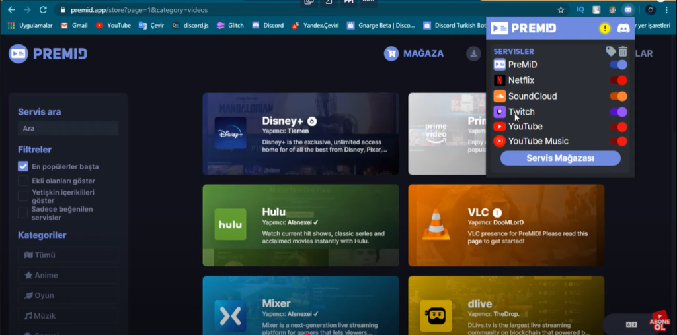Image resolution: width=677 pixels, height=335 pixels.
Task: Open the YouTube bookmark
Action: (x=113, y=26)
